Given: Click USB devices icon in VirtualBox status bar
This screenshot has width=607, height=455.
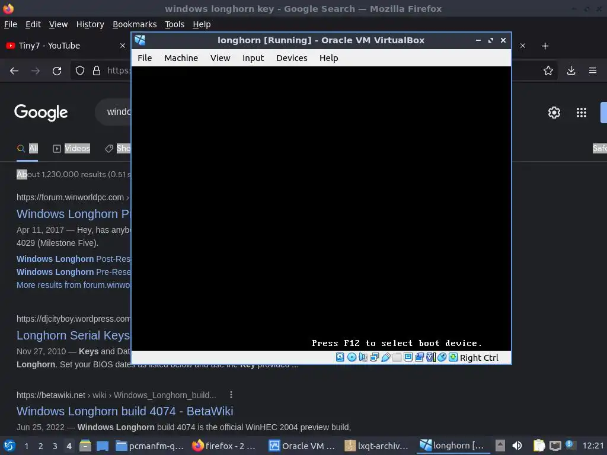Looking at the screenshot, I should [385, 357].
